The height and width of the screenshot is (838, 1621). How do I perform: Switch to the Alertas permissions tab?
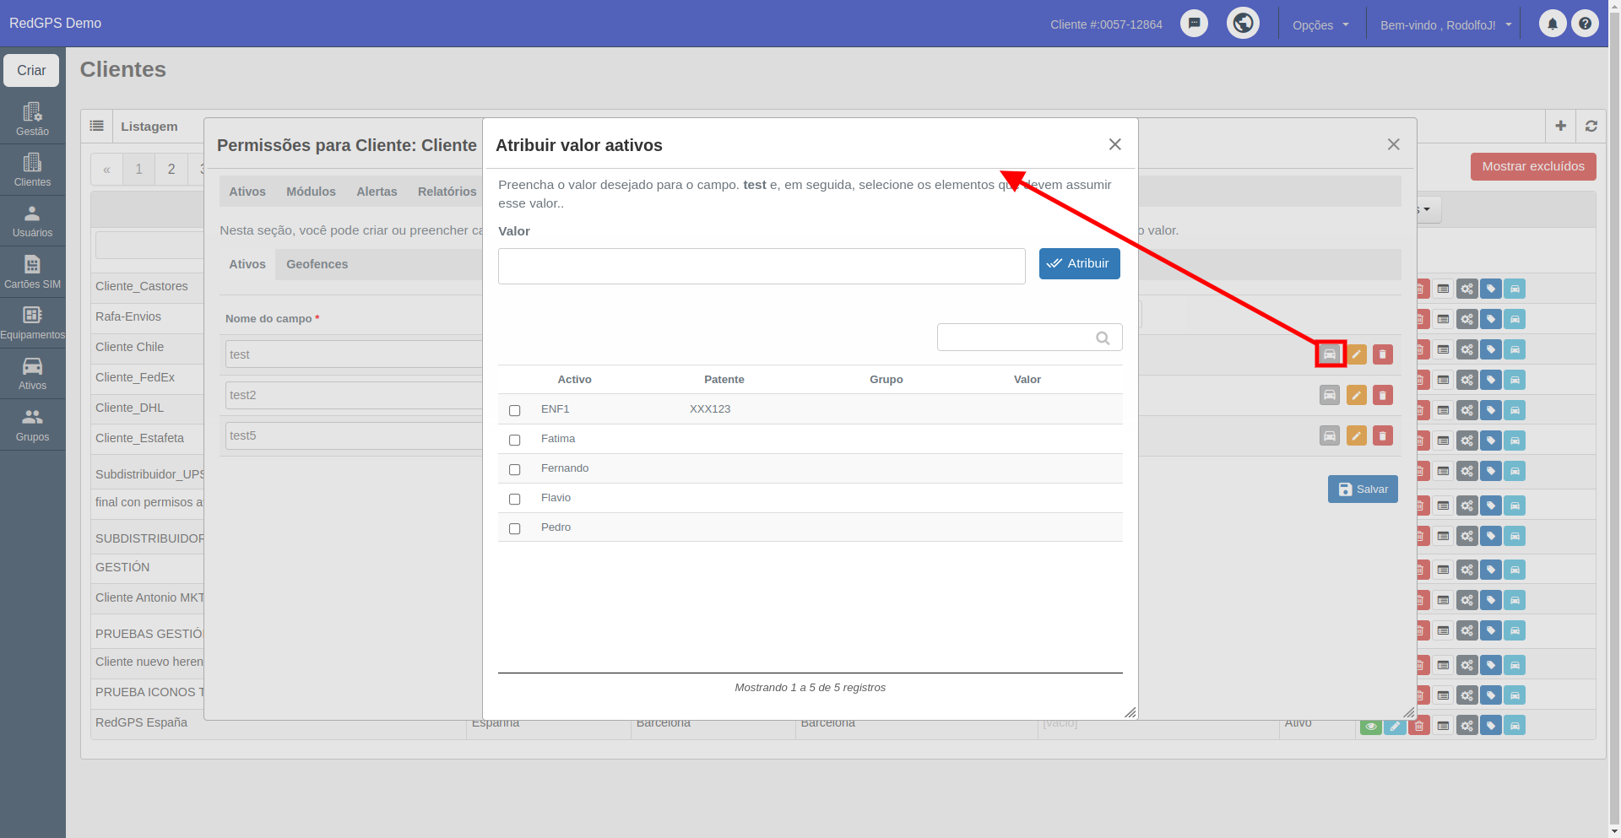(x=377, y=192)
